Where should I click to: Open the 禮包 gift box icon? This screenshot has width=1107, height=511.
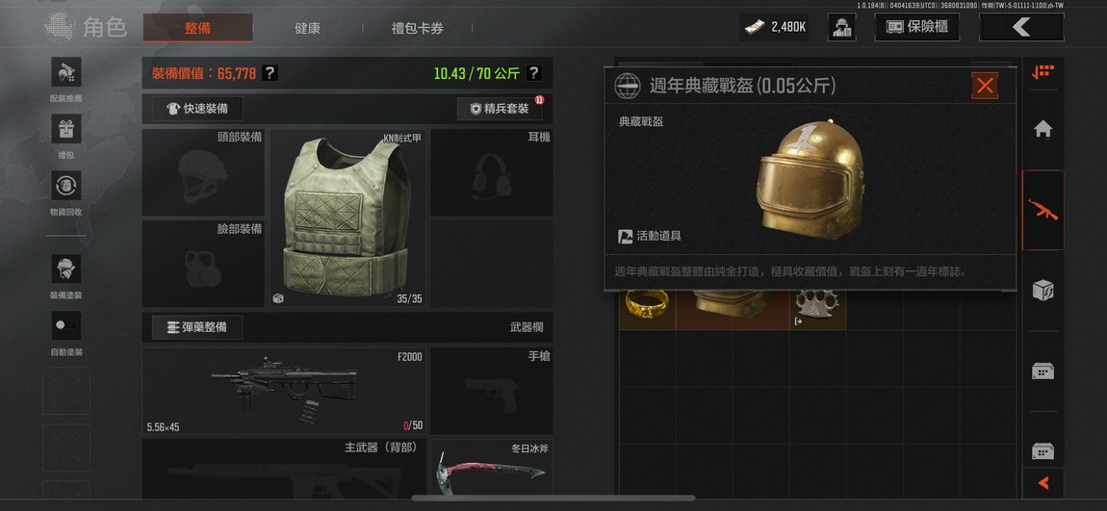pos(66,129)
